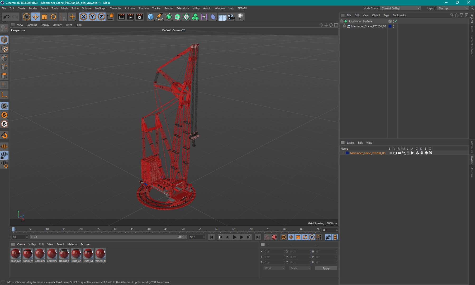Toggle the Subdivision Surface enable checkmark
Screen dimensions: 475x285
[x=396, y=21]
